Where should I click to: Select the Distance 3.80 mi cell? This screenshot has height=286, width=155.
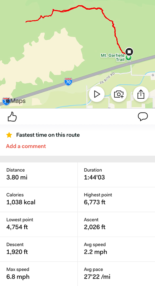click(39, 175)
